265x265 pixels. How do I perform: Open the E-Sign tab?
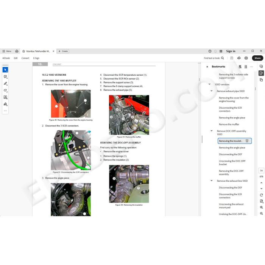[x=36, y=58]
